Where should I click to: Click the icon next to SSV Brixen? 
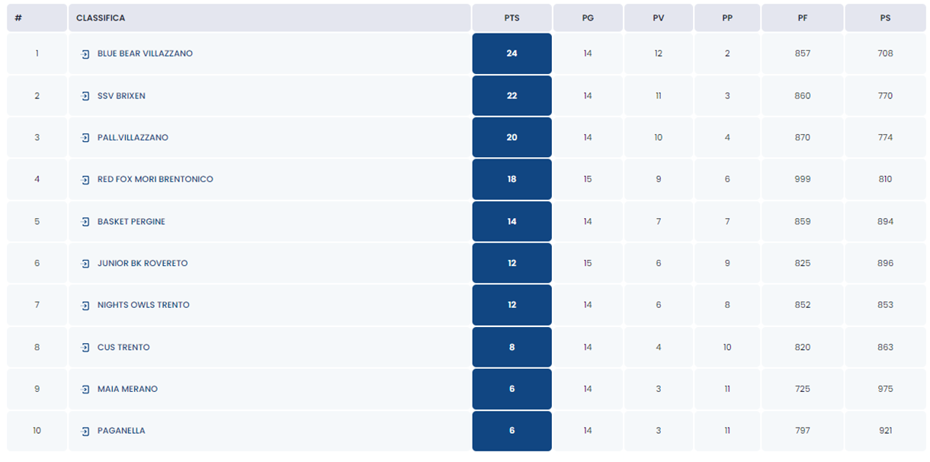(x=85, y=96)
